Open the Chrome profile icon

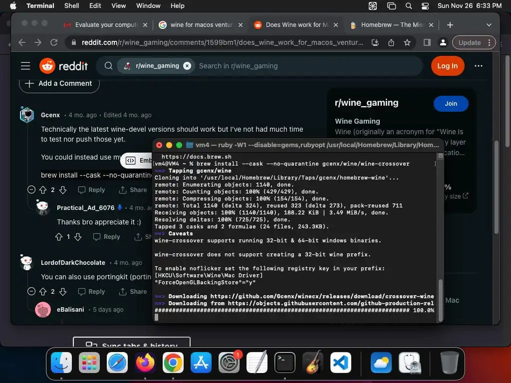[x=443, y=42]
